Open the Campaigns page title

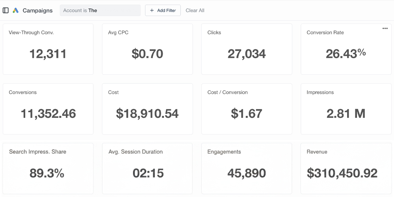coord(37,11)
